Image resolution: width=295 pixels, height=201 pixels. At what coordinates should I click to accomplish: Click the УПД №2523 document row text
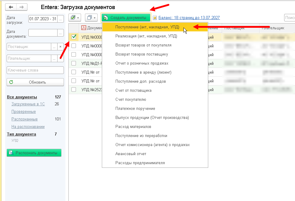point(92,90)
